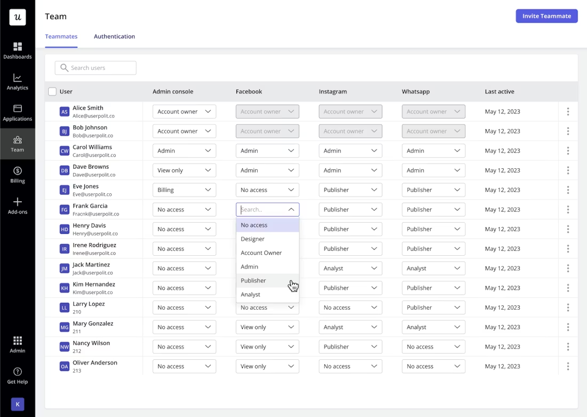Select the Analytics icon in the sidebar
The width and height of the screenshot is (587, 417).
[x=18, y=81]
